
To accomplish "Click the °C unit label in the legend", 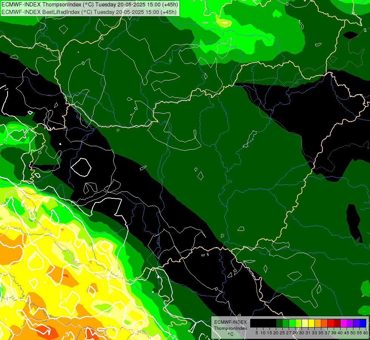I will pos(231,334).
